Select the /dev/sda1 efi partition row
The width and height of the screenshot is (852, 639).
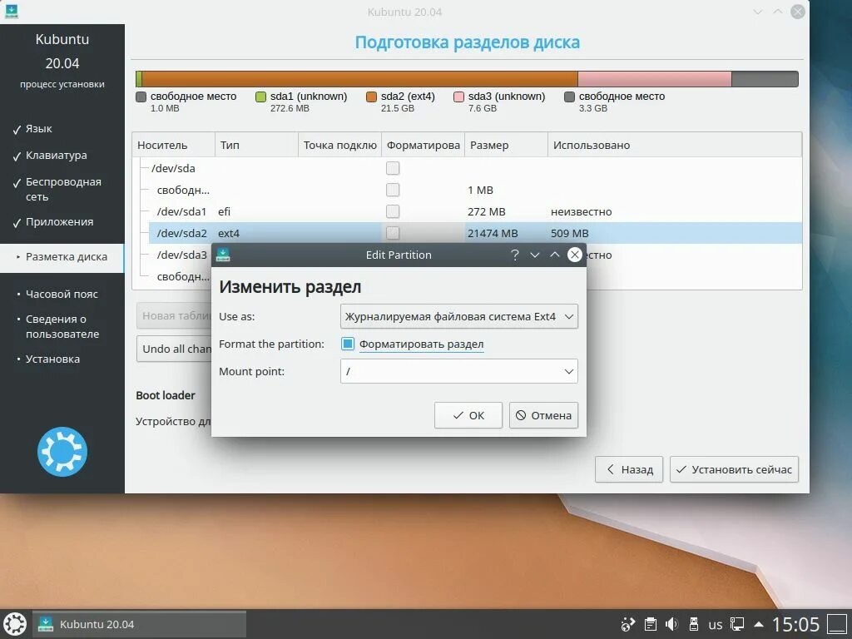(475, 211)
